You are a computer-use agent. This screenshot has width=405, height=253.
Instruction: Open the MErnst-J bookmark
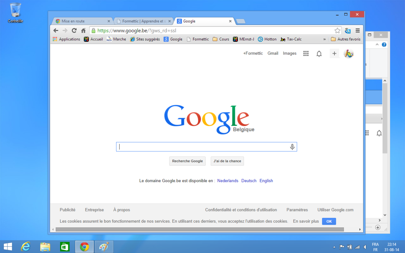(x=244, y=39)
